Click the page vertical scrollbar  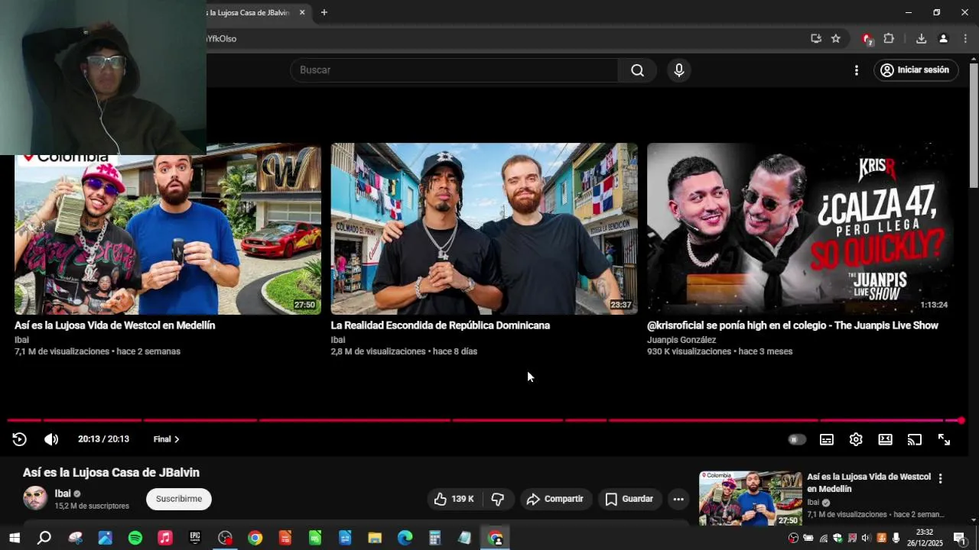[974, 126]
